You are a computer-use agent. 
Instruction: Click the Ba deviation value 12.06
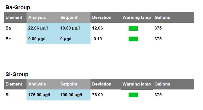(97, 28)
